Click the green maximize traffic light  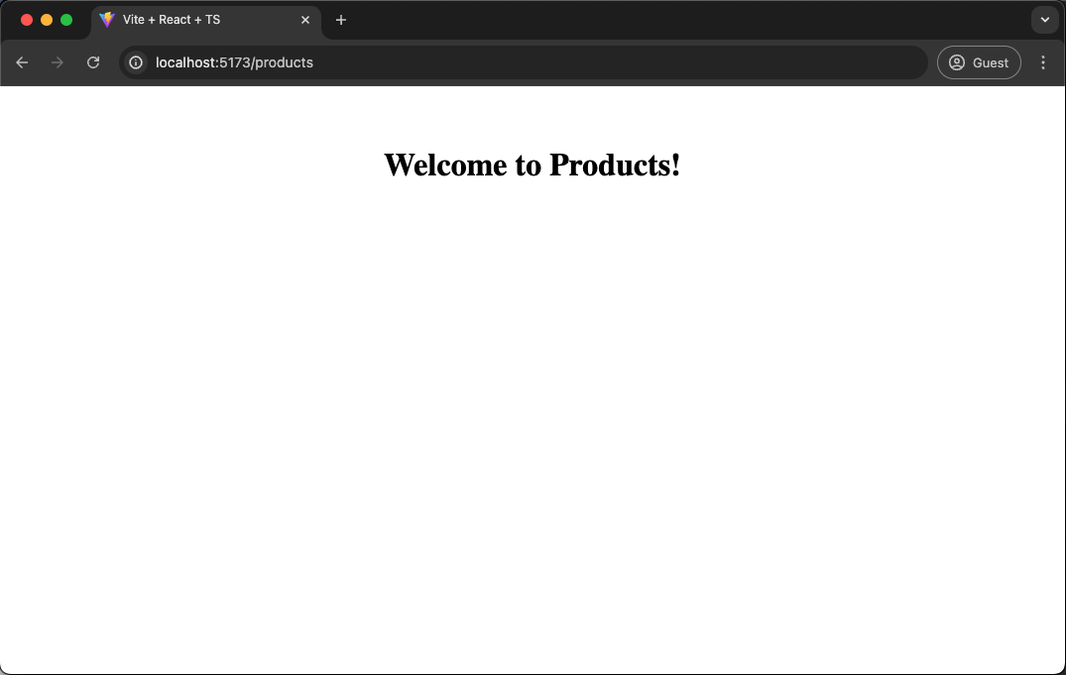click(x=65, y=19)
